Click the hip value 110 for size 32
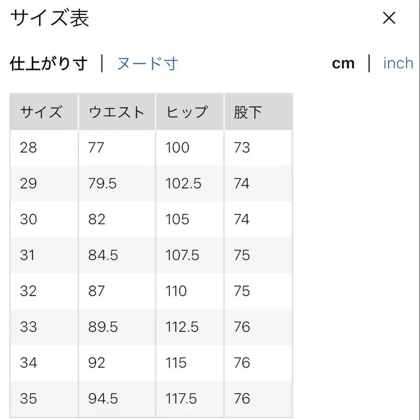420x420 pixels. pos(175,291)
